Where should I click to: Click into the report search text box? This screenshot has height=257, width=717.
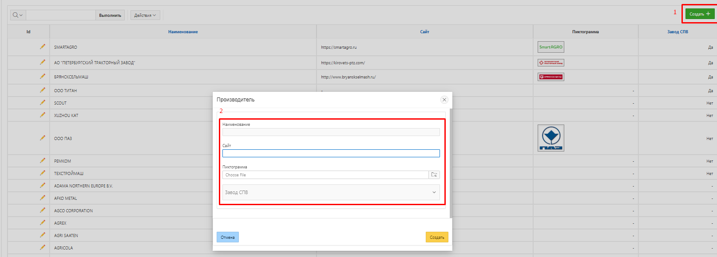click(61, 15)
